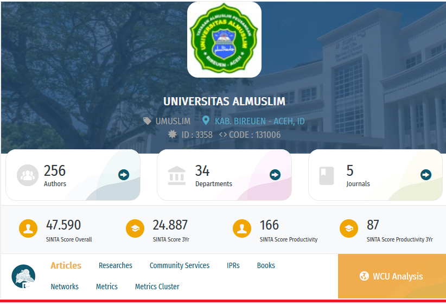The height and width of the screenshot is (305, 446).
Task: Click the SINTA Score Overall person icon
Action: (x=28, y=228)
